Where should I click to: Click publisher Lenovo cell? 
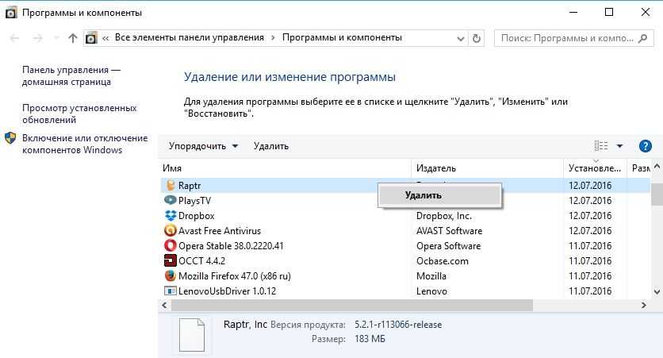click(x=431, y=291)
